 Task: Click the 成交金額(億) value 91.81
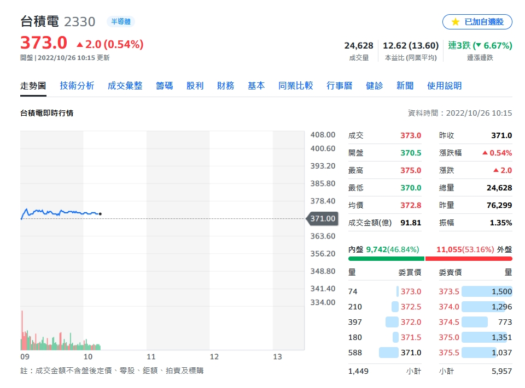tap(411, 223)
